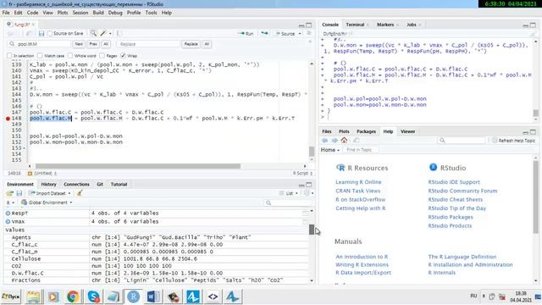Save workspace disk icon in Environment pane
Viewport: 542px width, 305px height.
tap(19, 193)
